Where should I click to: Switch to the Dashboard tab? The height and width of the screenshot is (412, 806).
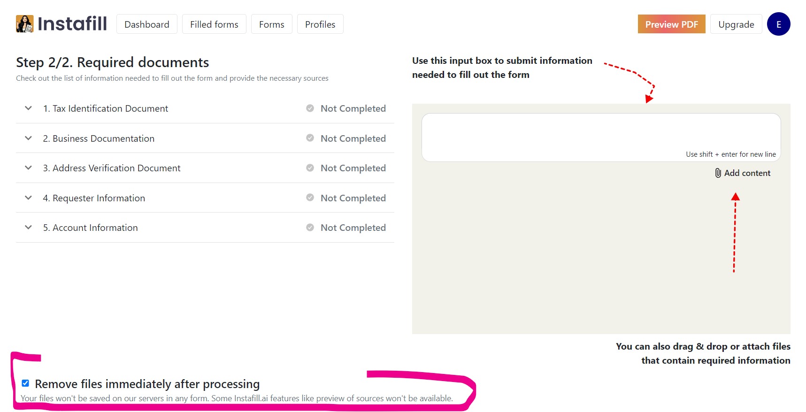point(146,24)
